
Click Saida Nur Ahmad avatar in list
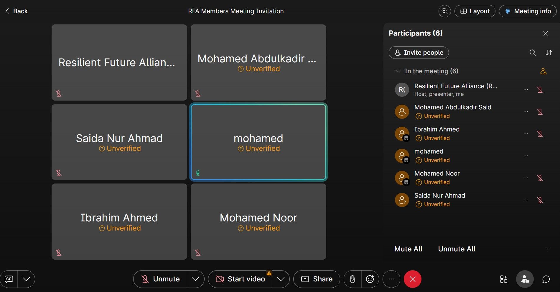[x=402, y=200]
